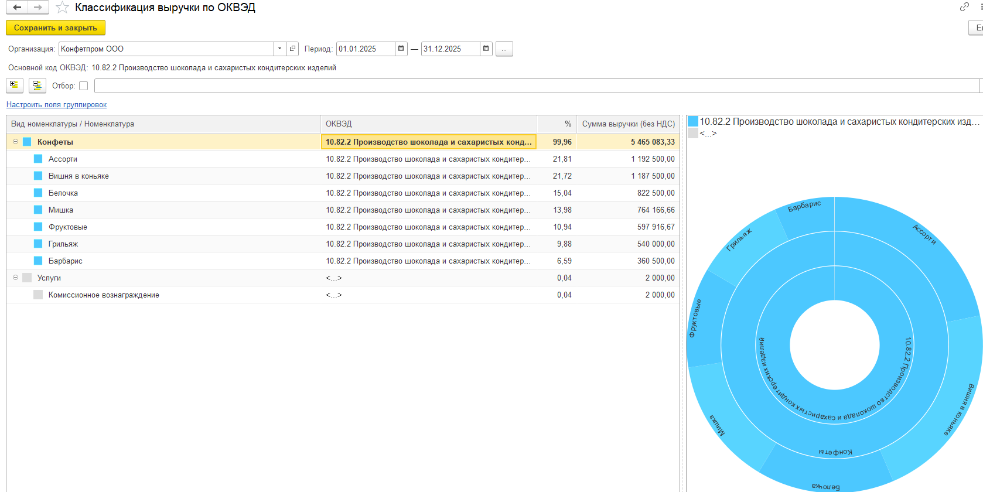
Task: Copy link using the chain icon
Action: click(964, 7)
